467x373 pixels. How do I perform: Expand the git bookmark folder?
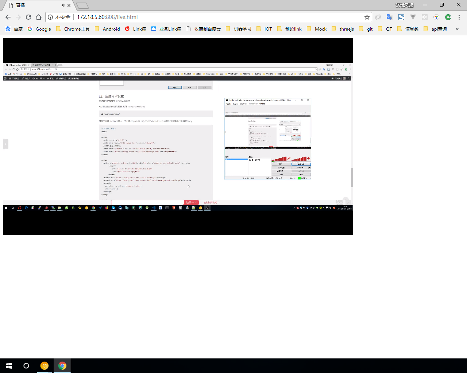pos(366,29)
